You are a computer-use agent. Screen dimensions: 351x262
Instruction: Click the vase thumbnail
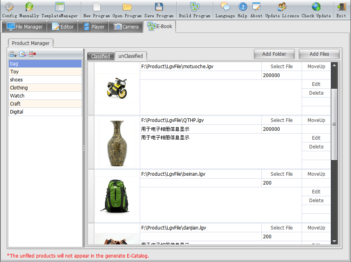(117, 142)
